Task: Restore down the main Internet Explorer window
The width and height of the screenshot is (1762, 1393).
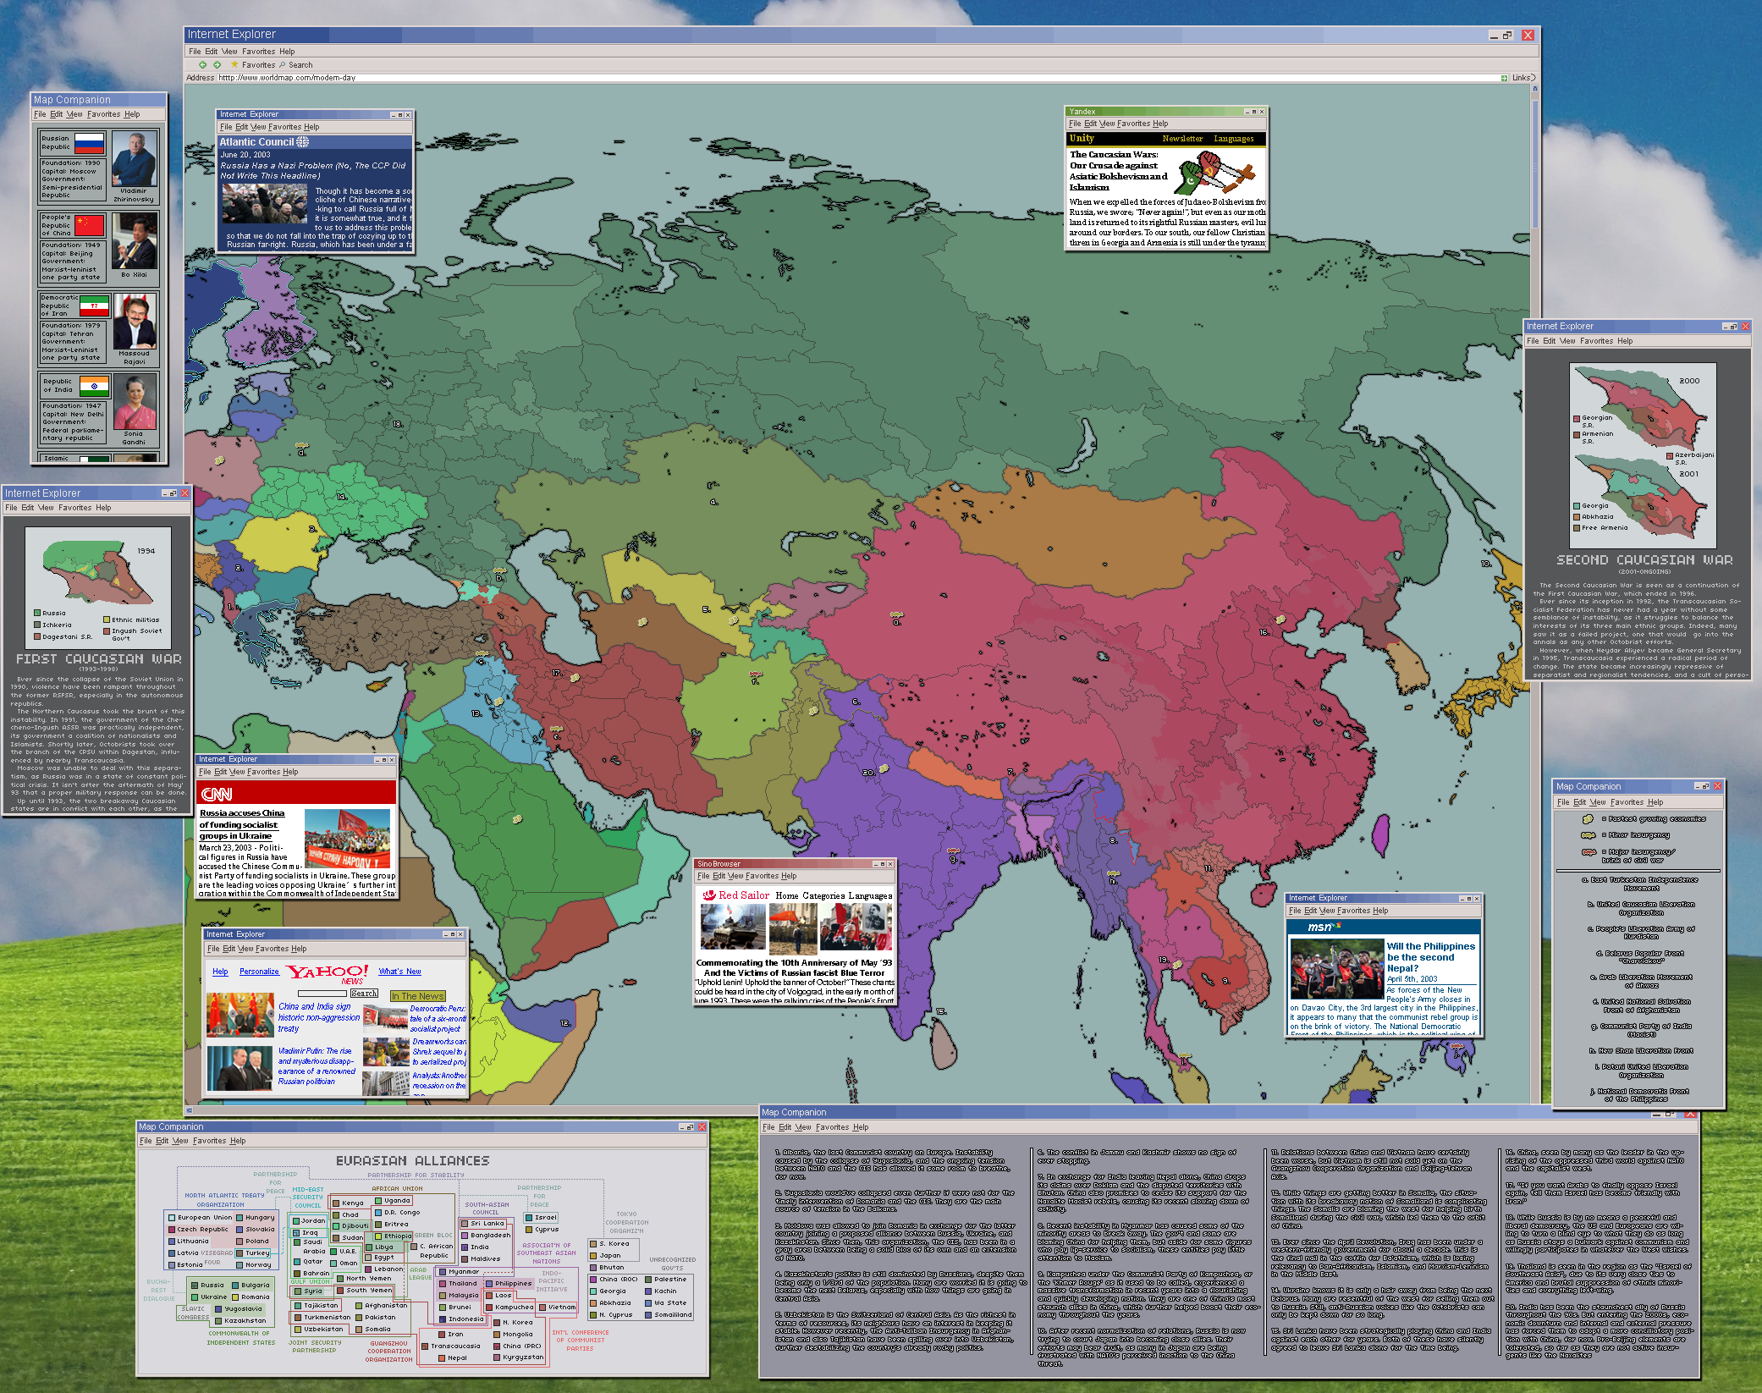Action: tap(1507, 35)
